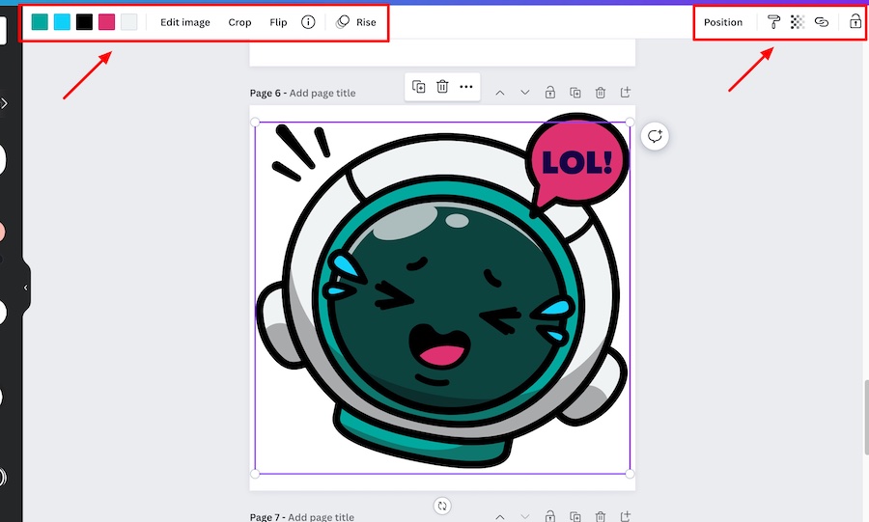Select the black color swatch
This screenshot has height=522, width=869.
84,22
